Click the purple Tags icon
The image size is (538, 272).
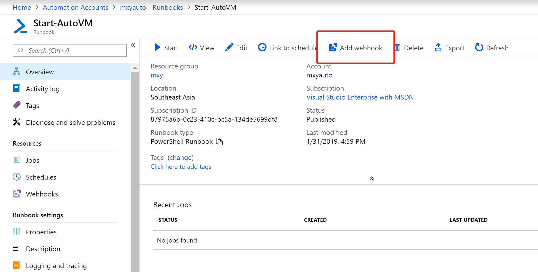[17, 105]
